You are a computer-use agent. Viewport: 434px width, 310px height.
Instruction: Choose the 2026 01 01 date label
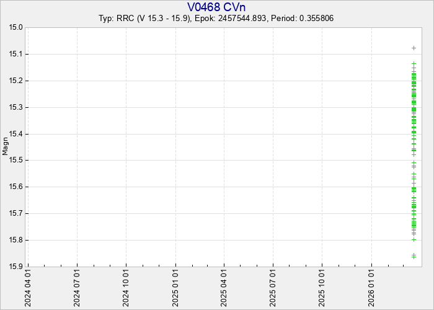(x=372, y=287)
